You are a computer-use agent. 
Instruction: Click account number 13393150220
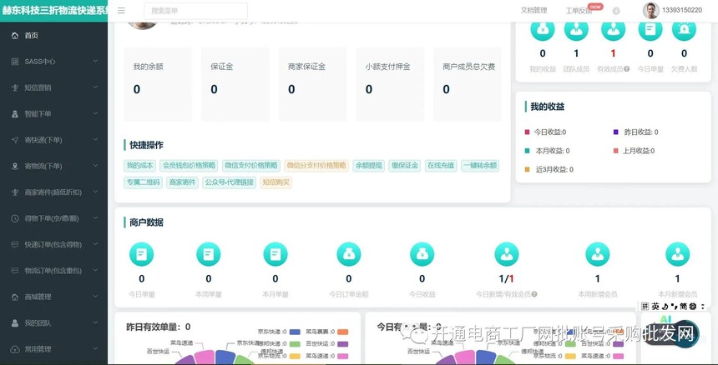[682, 10]
